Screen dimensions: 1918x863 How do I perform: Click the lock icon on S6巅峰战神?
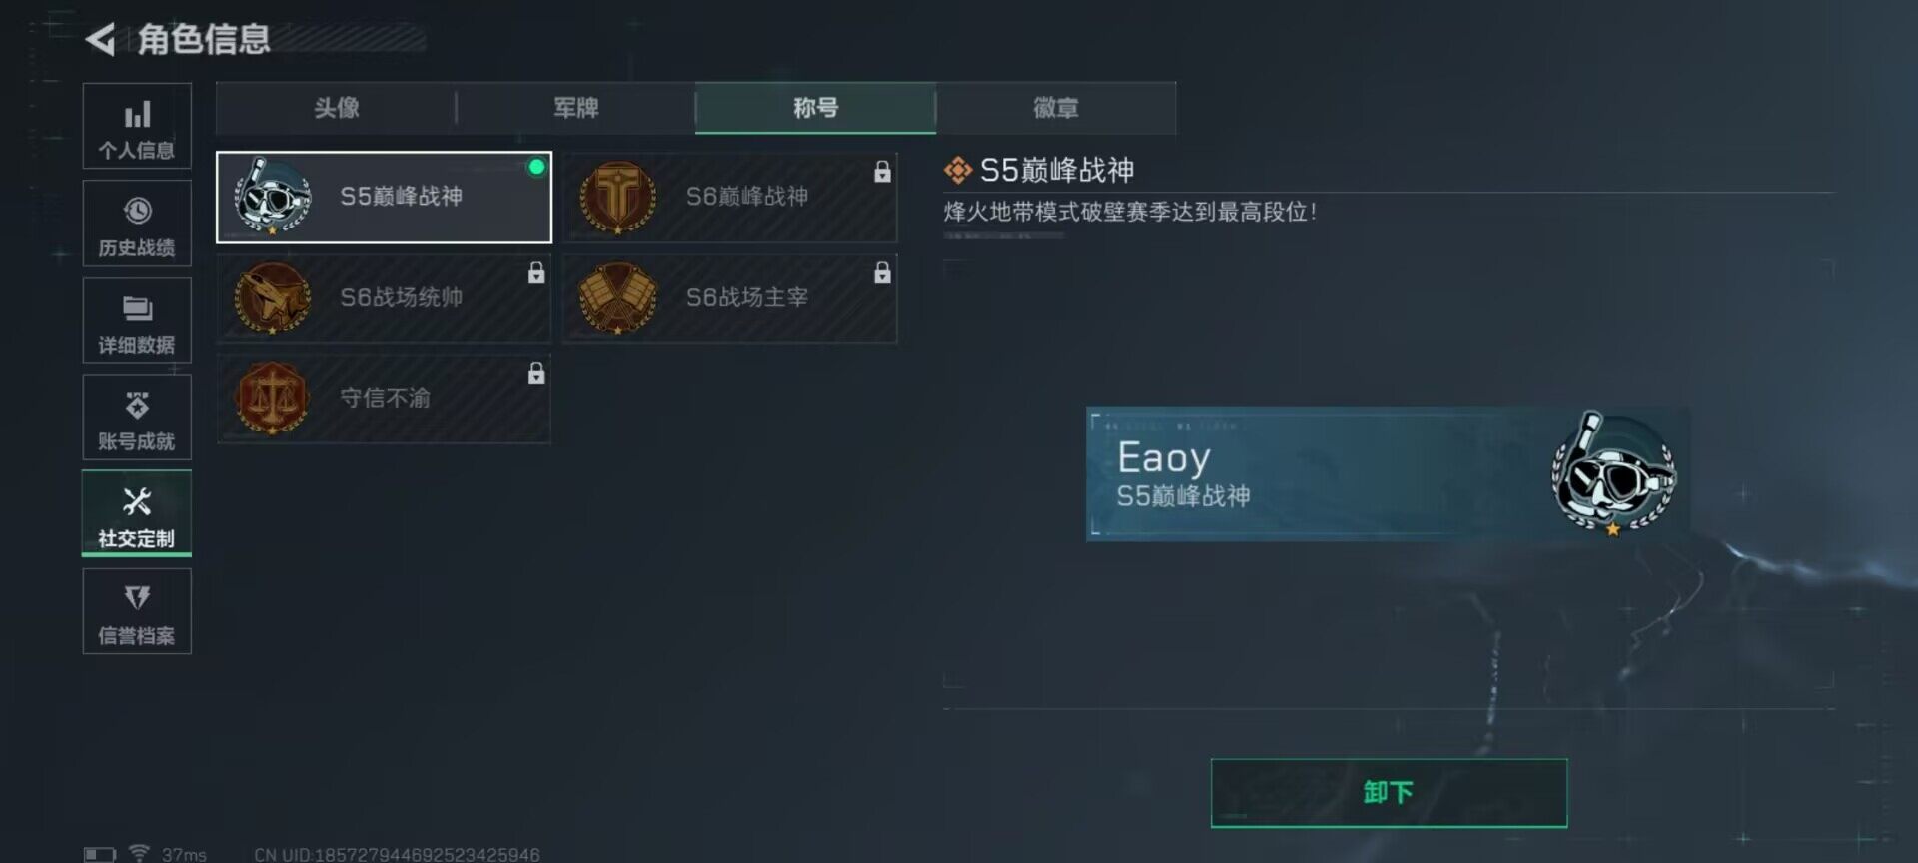click(882, 172)
